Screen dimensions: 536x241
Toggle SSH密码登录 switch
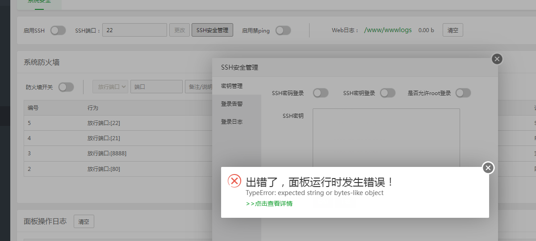(x=321, y=93)
